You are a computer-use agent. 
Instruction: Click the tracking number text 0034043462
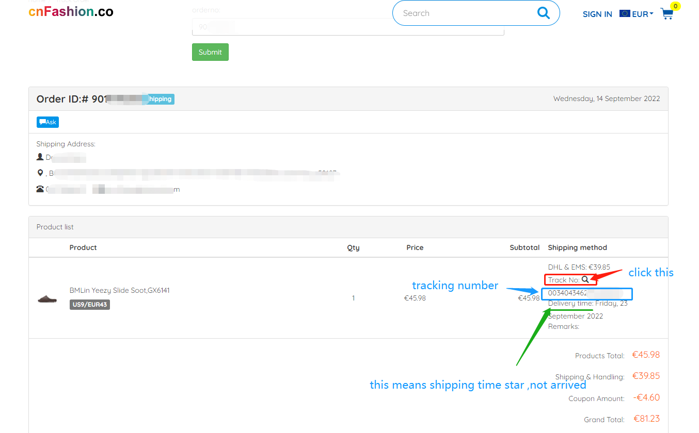point(567,293)
